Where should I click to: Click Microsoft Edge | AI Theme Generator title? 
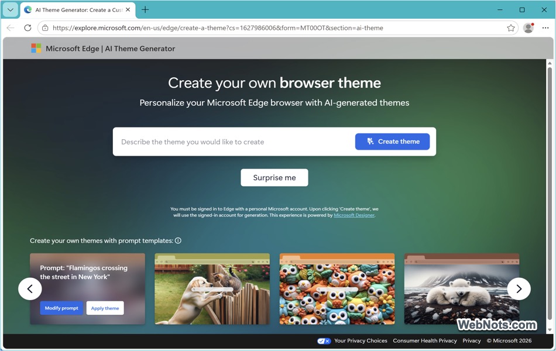[x=110, y=49]
